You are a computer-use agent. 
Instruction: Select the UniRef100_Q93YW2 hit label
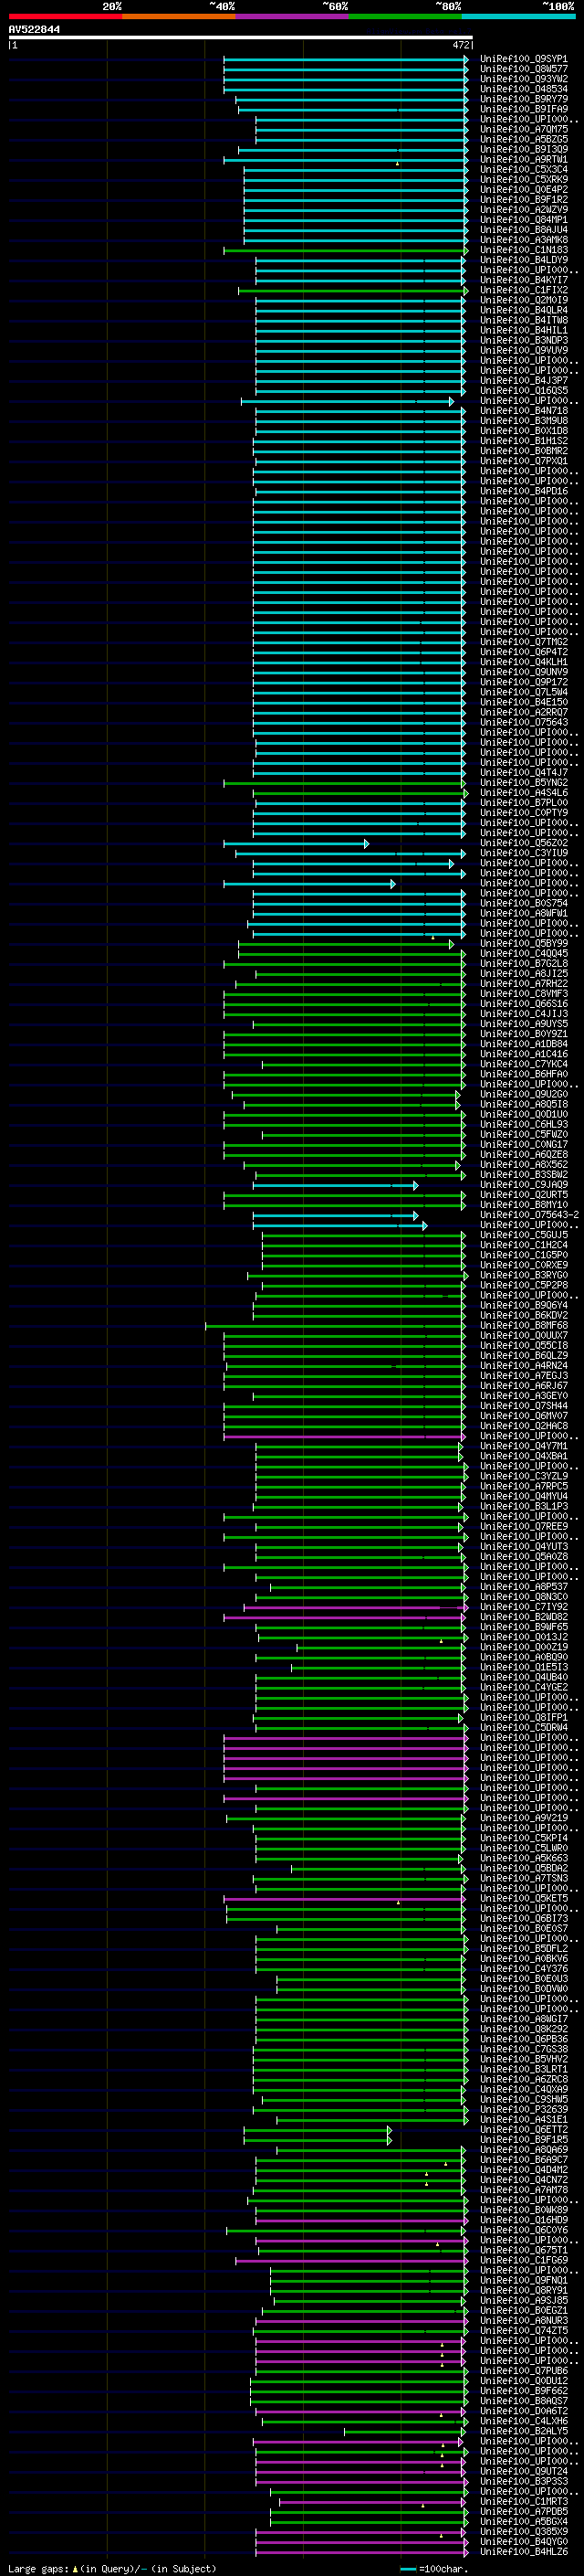click(x=523, y=79)
